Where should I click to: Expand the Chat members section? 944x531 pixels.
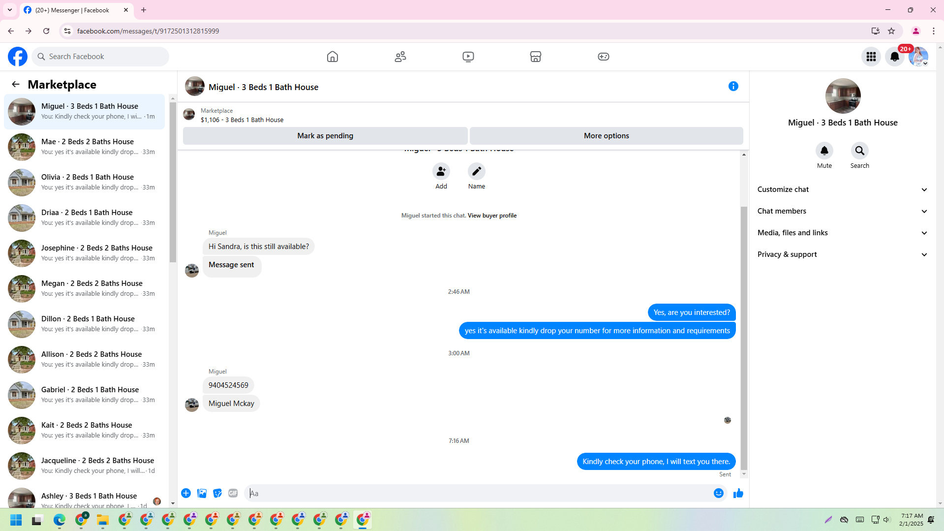pyautogui.click(x=843, y=211)
